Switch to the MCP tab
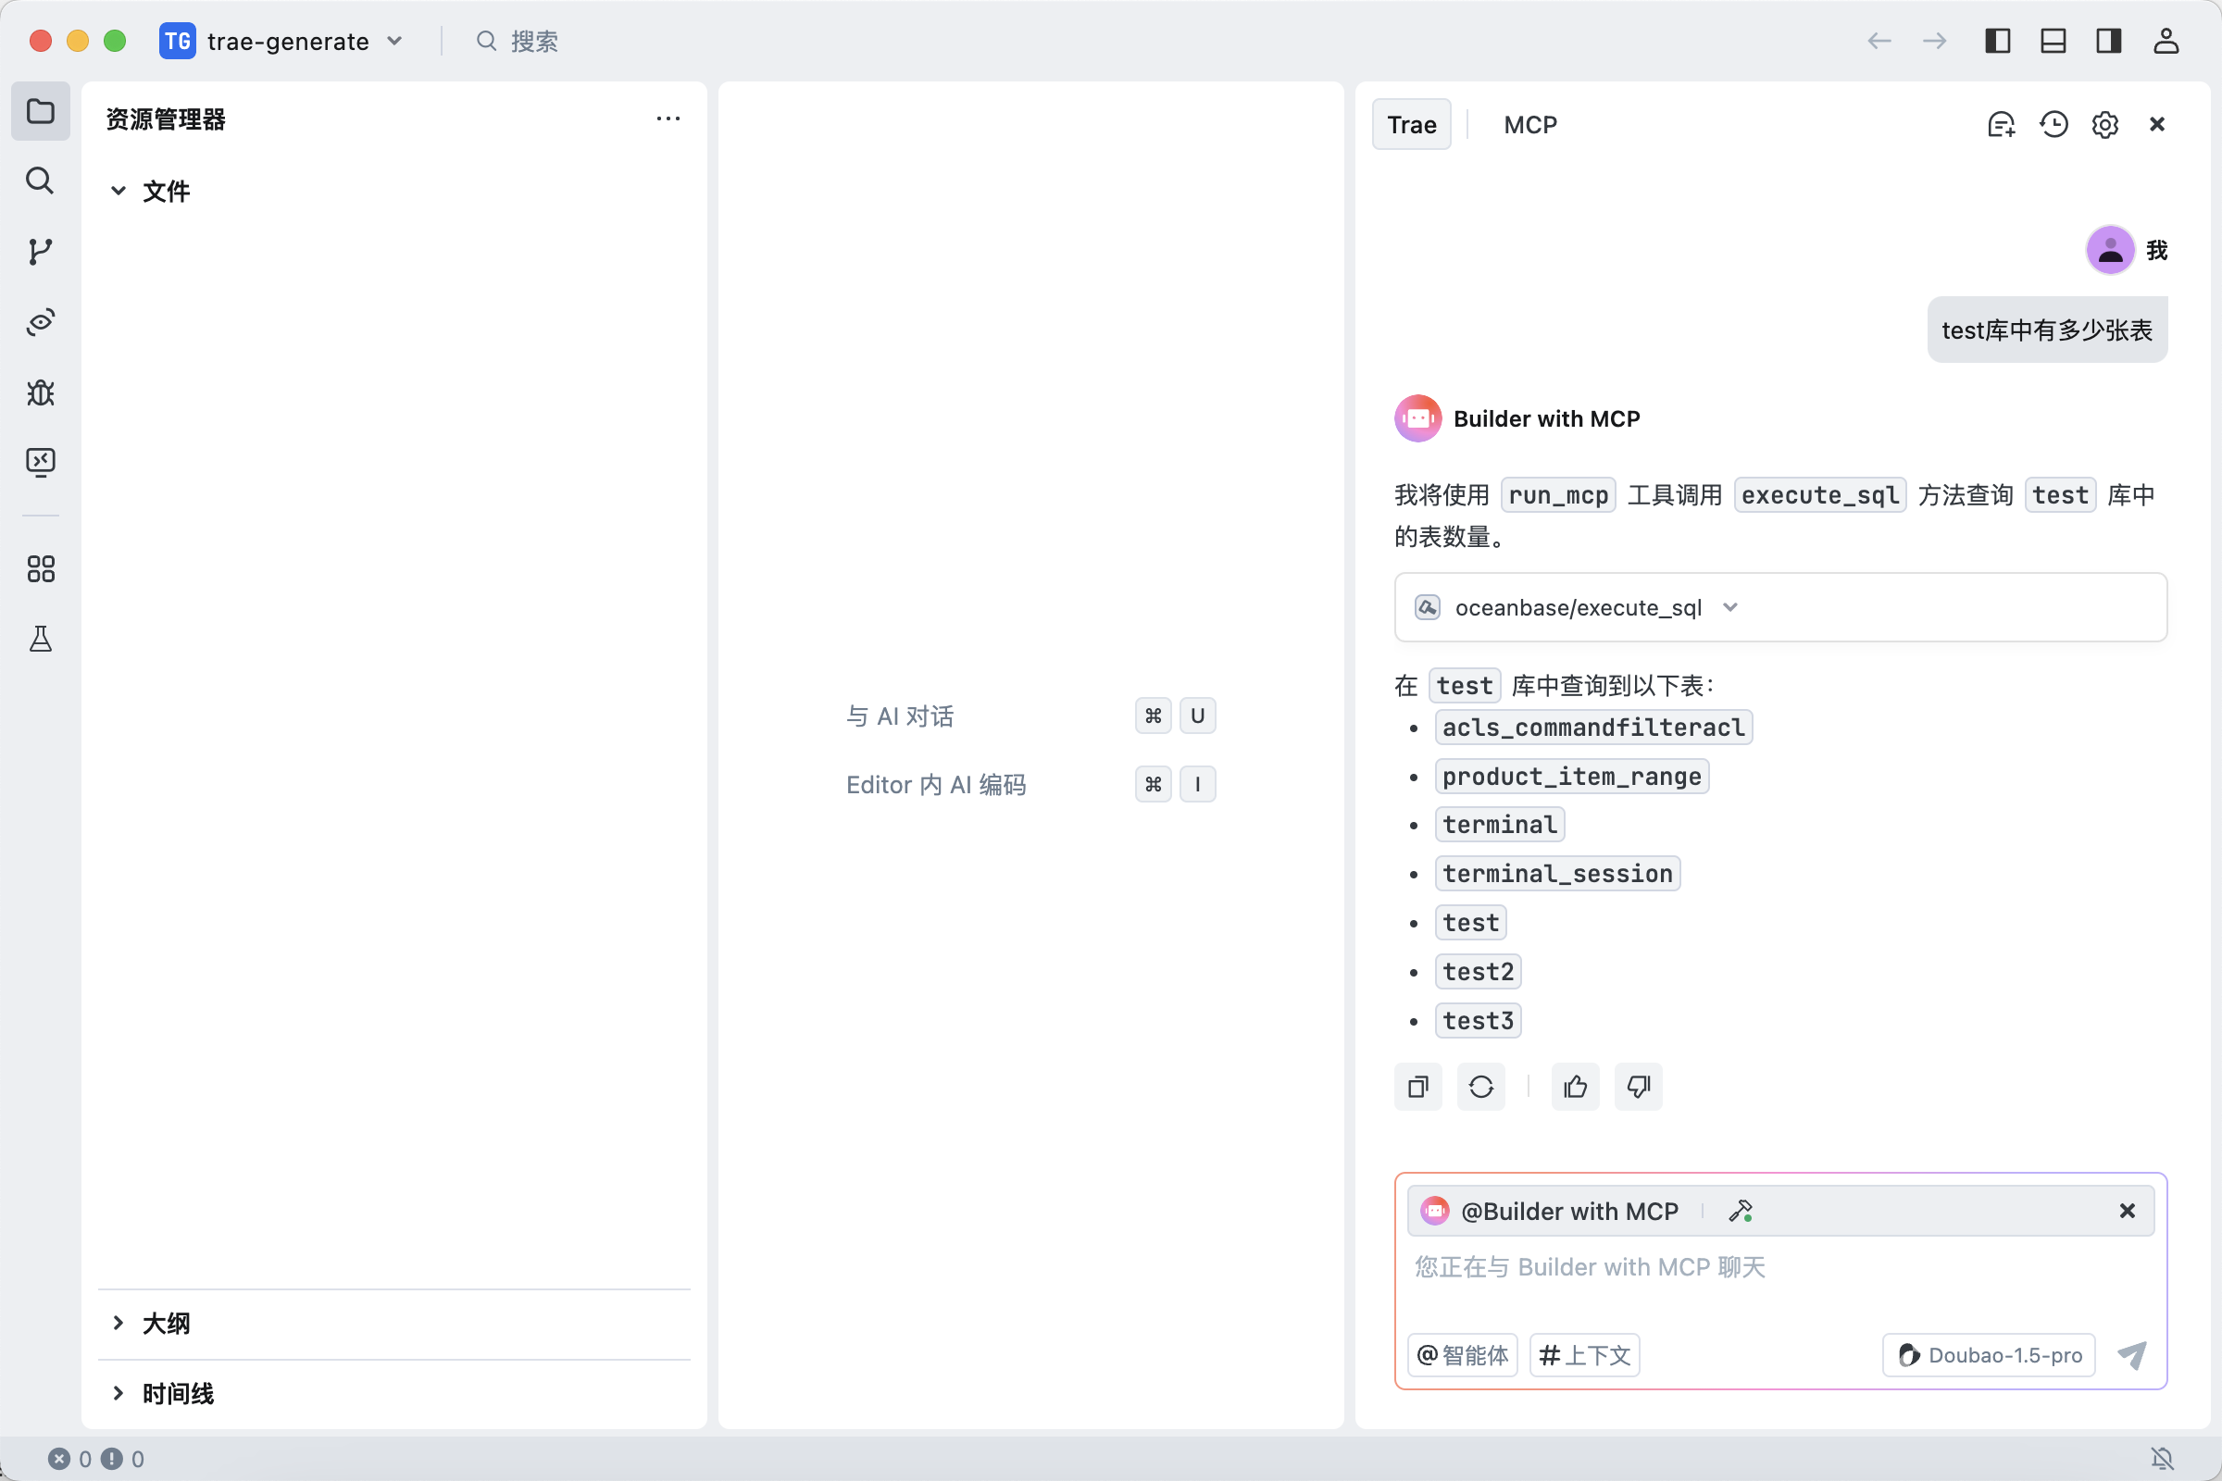Screen dimensions: 2222x1481 click(1529, 125)
